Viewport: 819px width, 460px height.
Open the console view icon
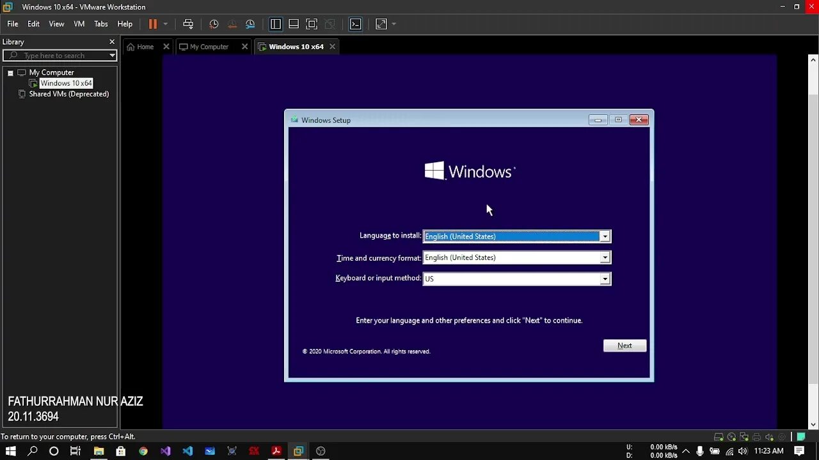point(356,24)
